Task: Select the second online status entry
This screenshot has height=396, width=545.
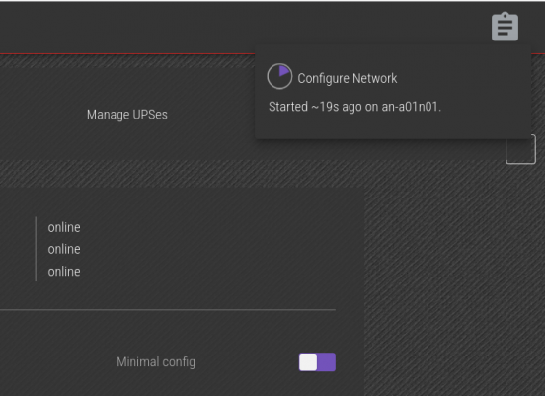Action: pyautogui.click(x=64, y=249)
